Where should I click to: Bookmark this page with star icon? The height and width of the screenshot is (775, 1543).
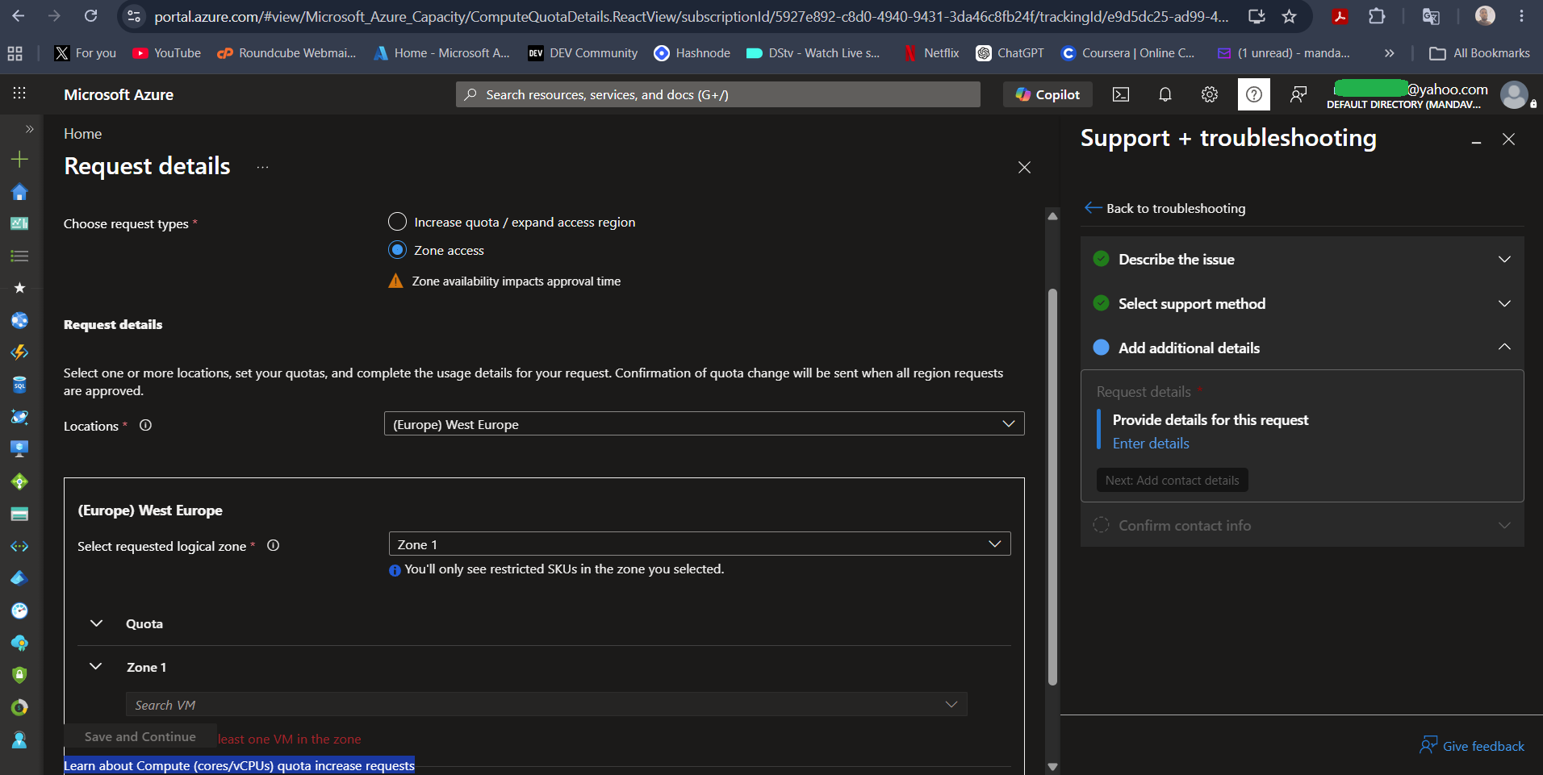coord(1290,16)
